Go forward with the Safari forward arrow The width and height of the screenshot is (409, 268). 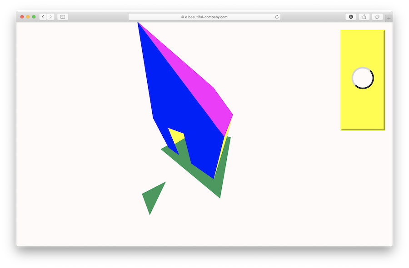[51, 17]
